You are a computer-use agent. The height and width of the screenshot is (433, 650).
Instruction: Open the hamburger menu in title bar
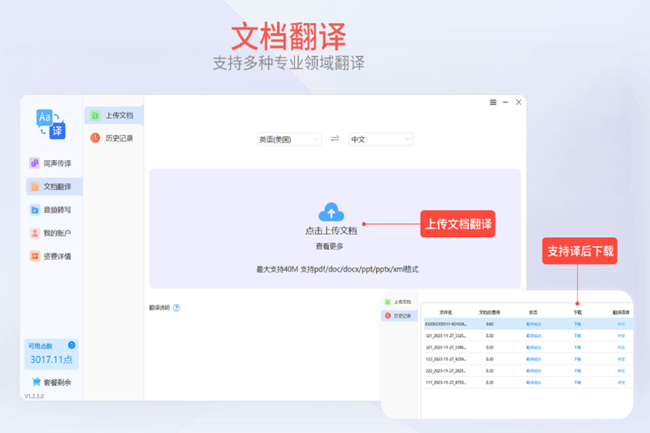pos(492,102)
